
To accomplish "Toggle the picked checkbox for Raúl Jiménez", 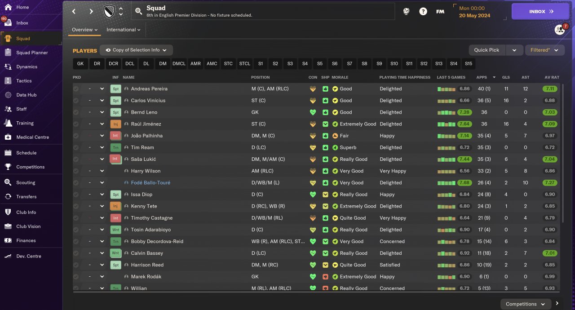I will [76, 124].
